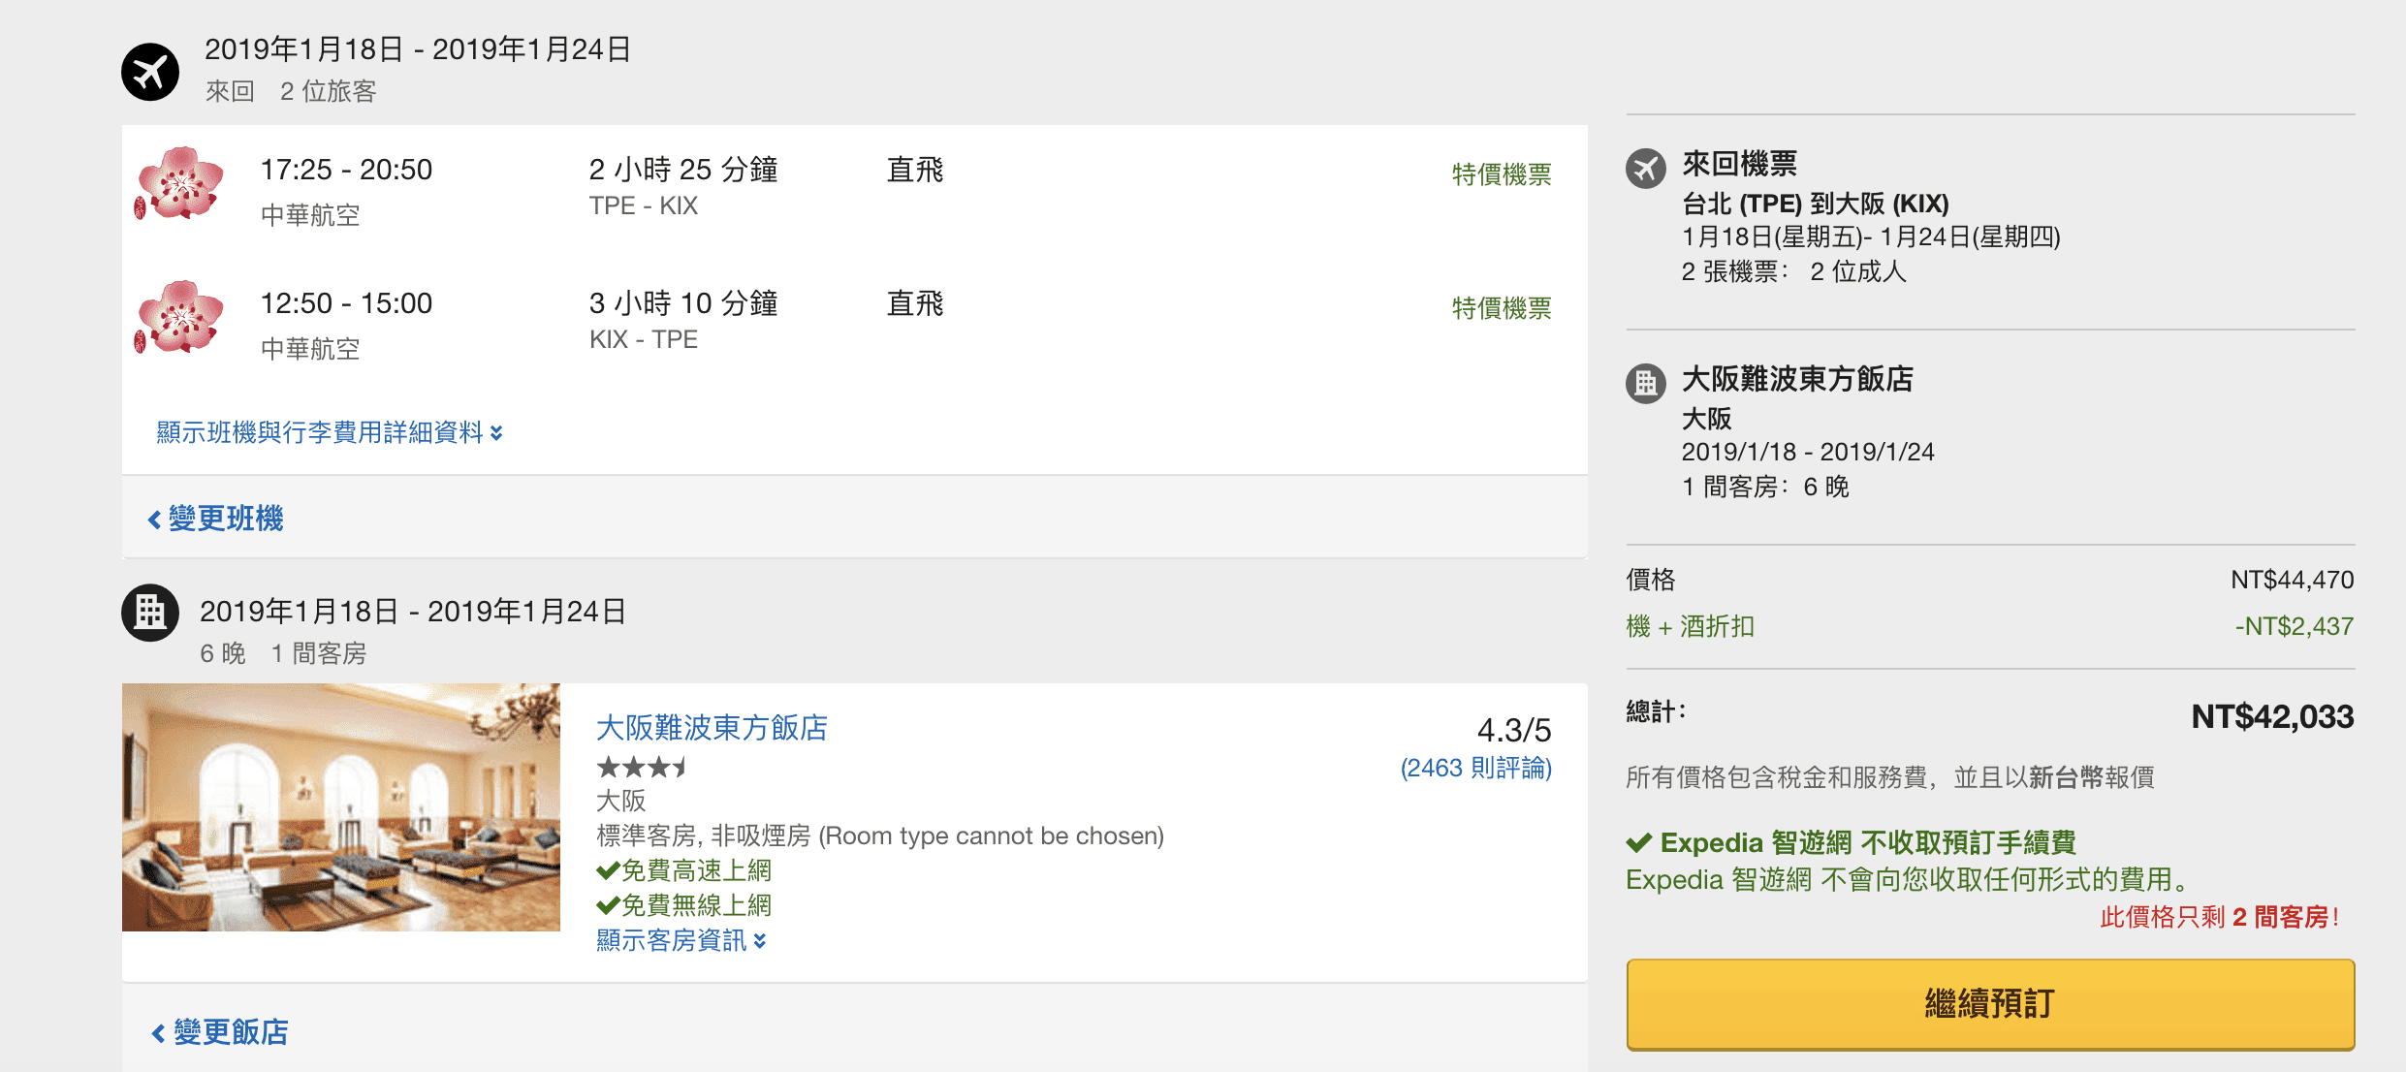Click 特價機票 label on the KIX - TPE flight

(1502, 308)
